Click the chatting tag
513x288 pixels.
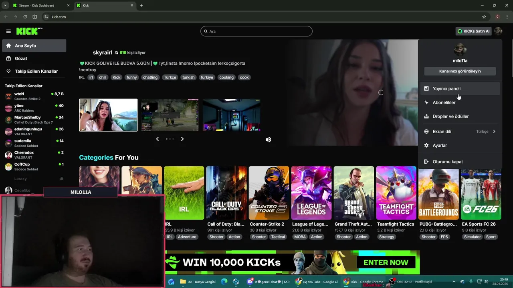(150, 77)
